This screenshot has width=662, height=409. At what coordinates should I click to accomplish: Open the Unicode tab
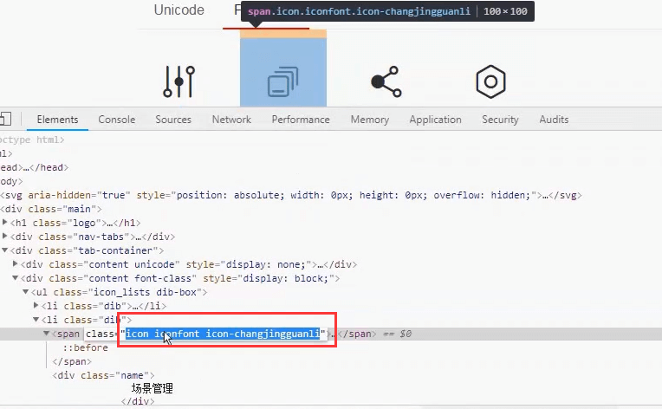pos(179,10)
